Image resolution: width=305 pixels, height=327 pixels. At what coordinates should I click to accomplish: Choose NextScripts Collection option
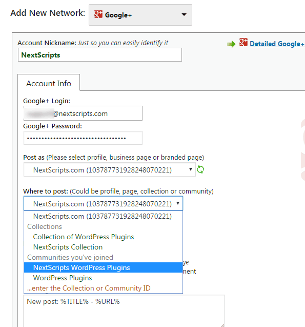tap(103, 247)
